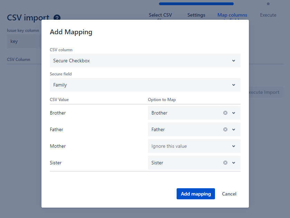The image size is (290, 218).
Task: Click the step indicator dot above Execute
Action: click(x=268, y=4)
